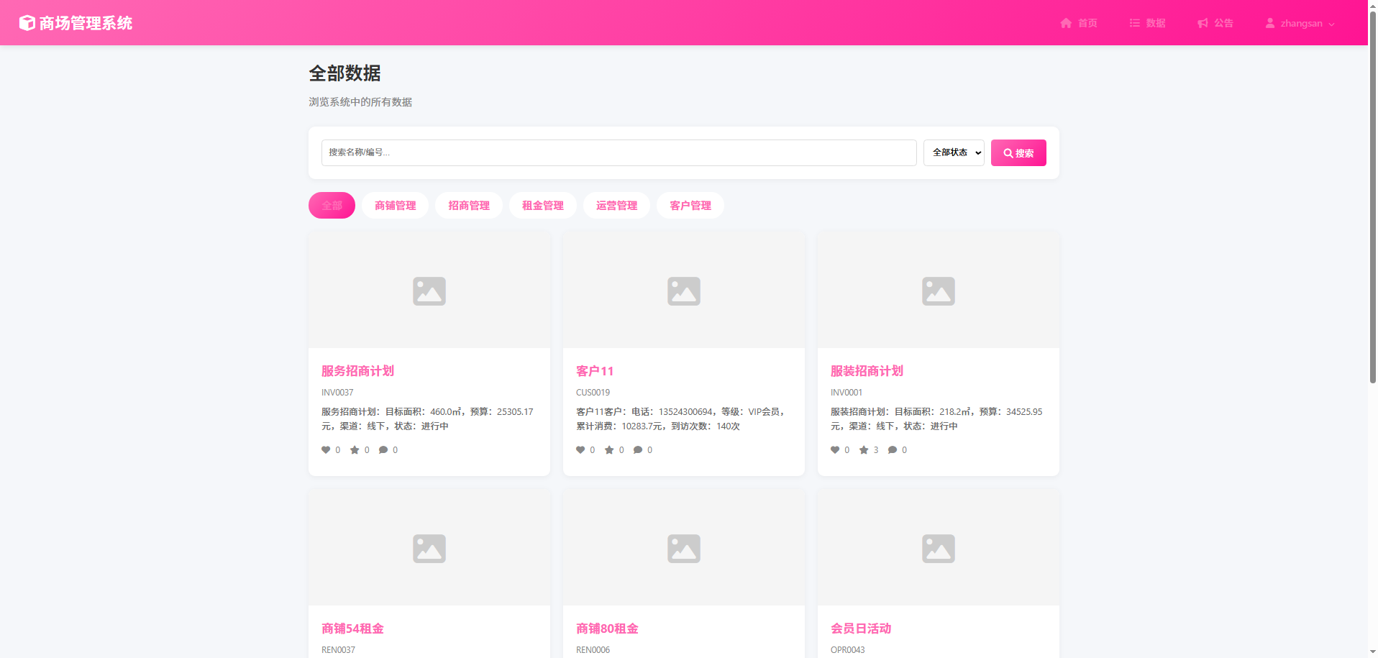
Task: Open the 客户11 card title
Action: (595, 371)
